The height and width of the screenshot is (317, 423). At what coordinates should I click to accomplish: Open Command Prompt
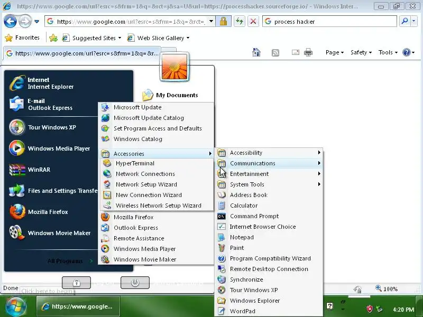click(x=269, y=216)
